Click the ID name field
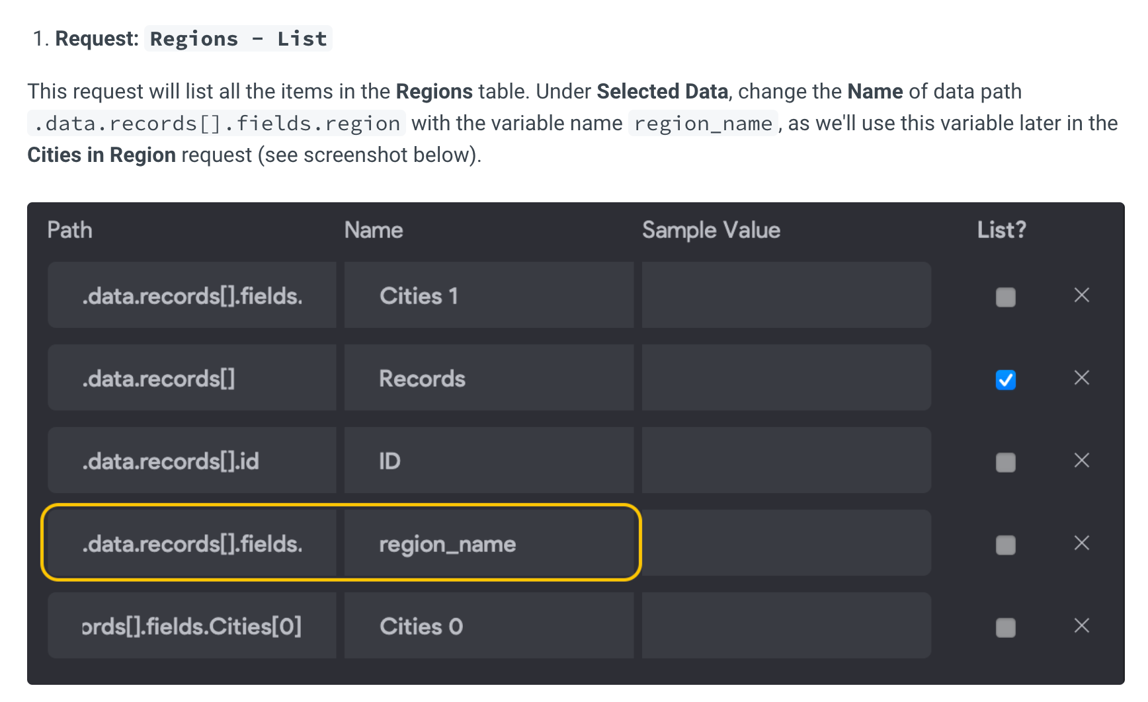Viewport: 1148px width, 702px height. pos(489,460)
